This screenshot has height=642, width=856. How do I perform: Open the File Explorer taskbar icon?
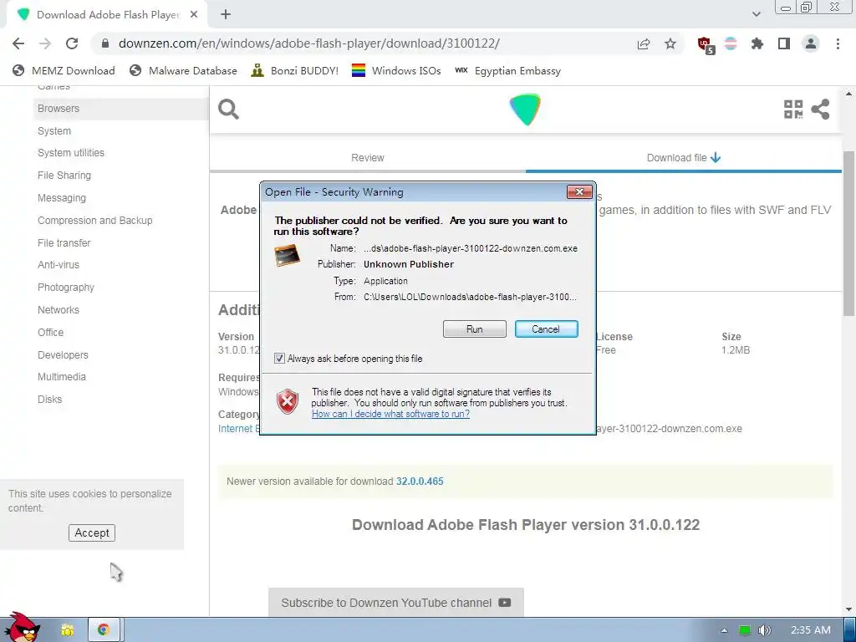pos(67,630)
